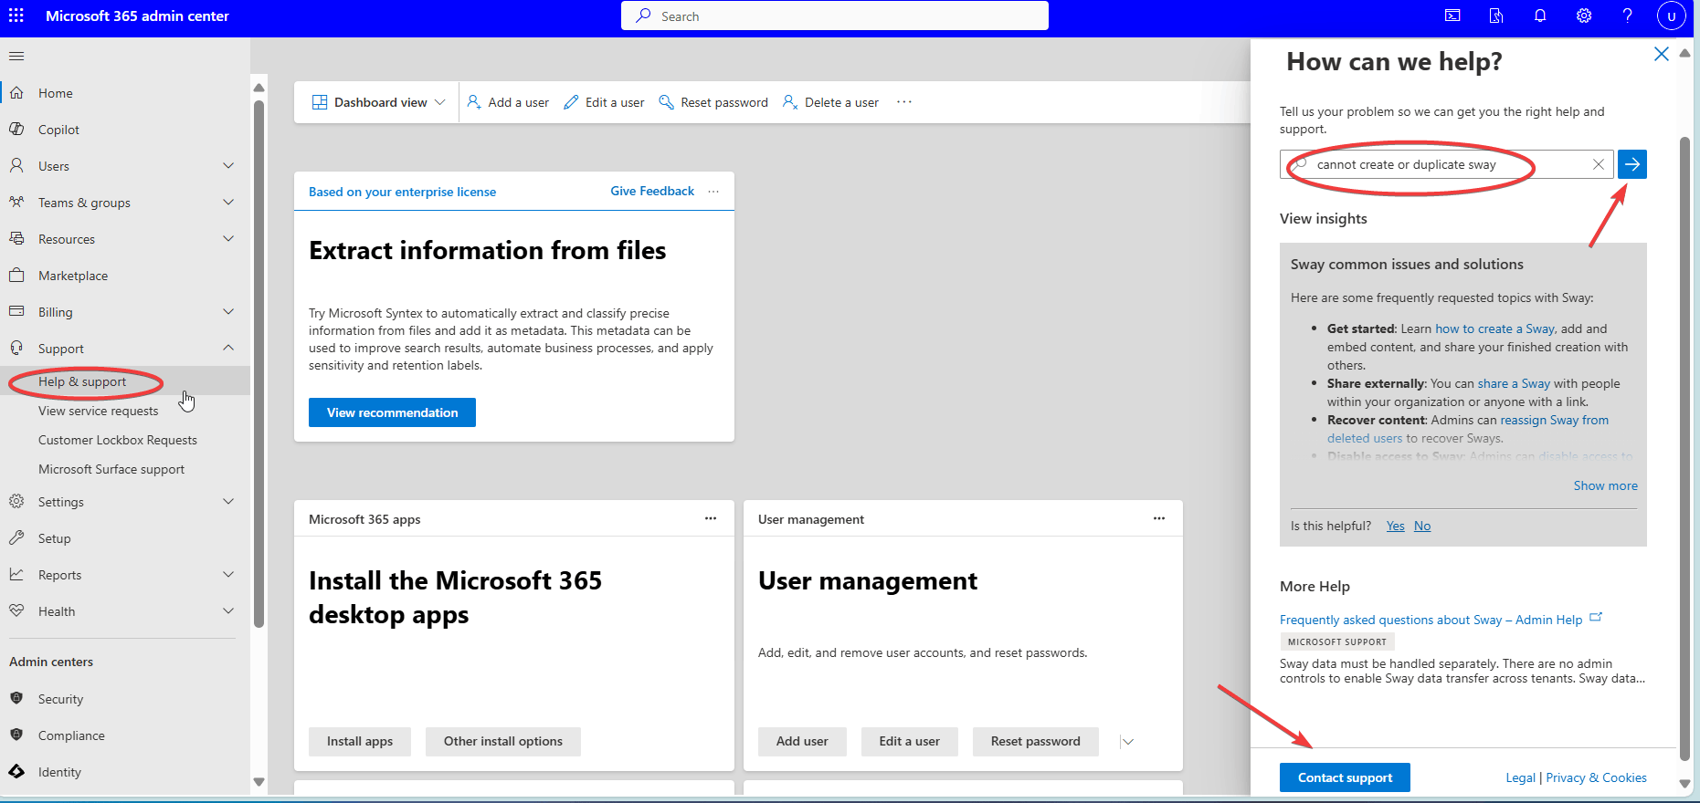Click Other install options button

pos(503,742)
